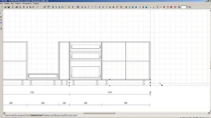Screen dimensions: 211x118
Task: Rotate the element with the circular-arrow toolbar icon
Action: pos(107,7)
